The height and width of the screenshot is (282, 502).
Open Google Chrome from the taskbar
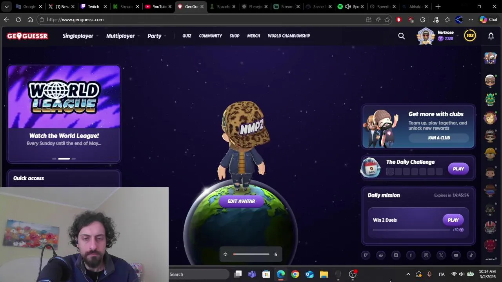(295, 274)
